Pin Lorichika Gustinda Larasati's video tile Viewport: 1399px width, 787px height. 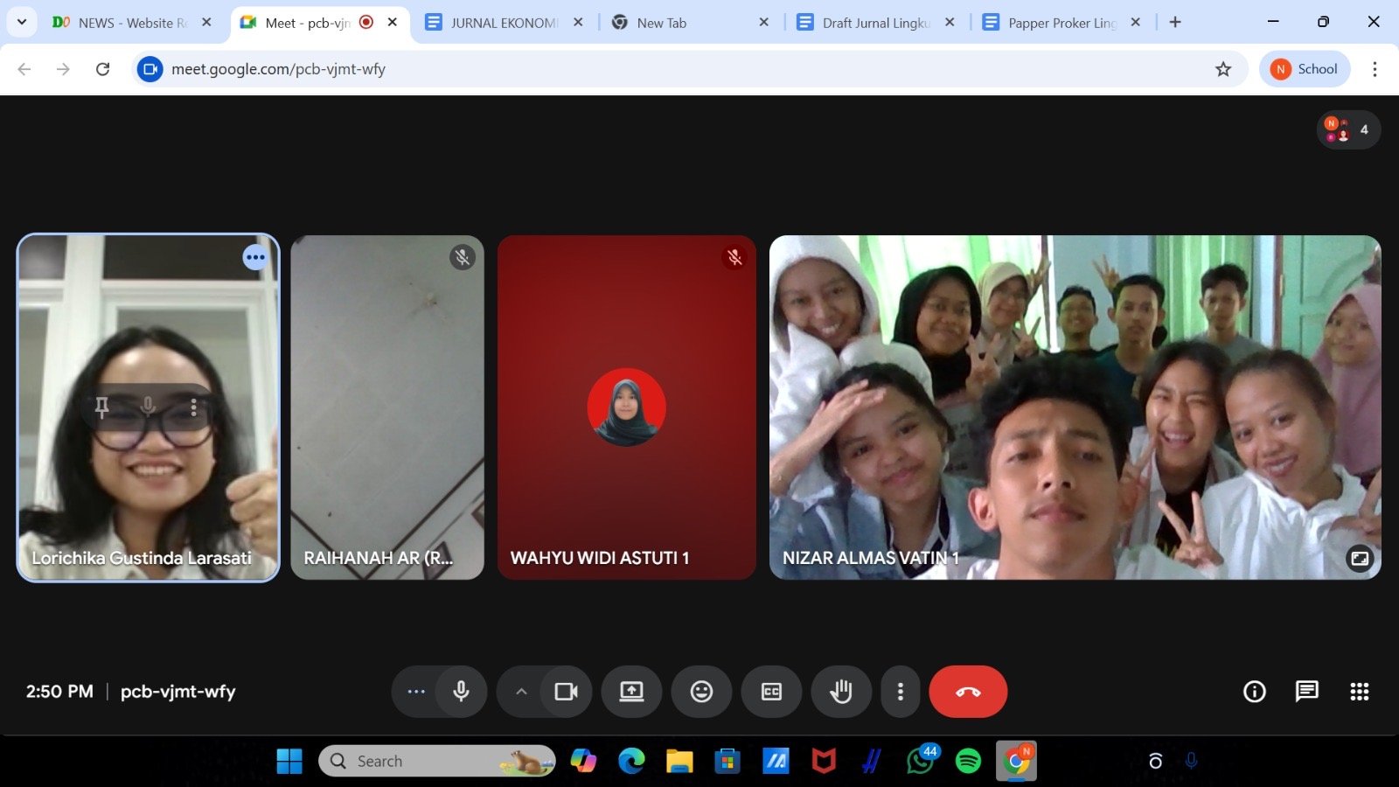(x=102, y=407)
